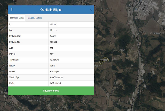The height and width of the screenshot is (111, 165).
Task: Click the Merkez value in İlçe row
Action: tap(53, 30)
